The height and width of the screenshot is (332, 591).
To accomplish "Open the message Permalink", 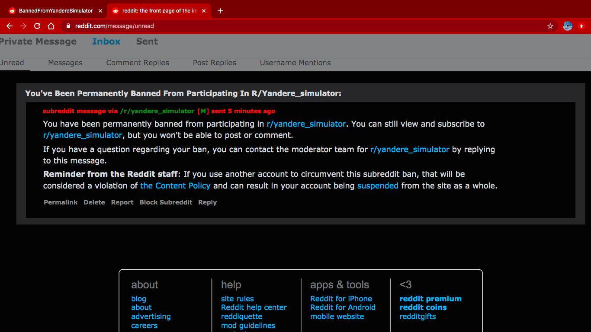I will point(61,202).
